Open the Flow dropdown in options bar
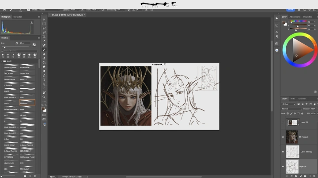The height and width of the screenshot is (178, 318). (x=98, y=10)
